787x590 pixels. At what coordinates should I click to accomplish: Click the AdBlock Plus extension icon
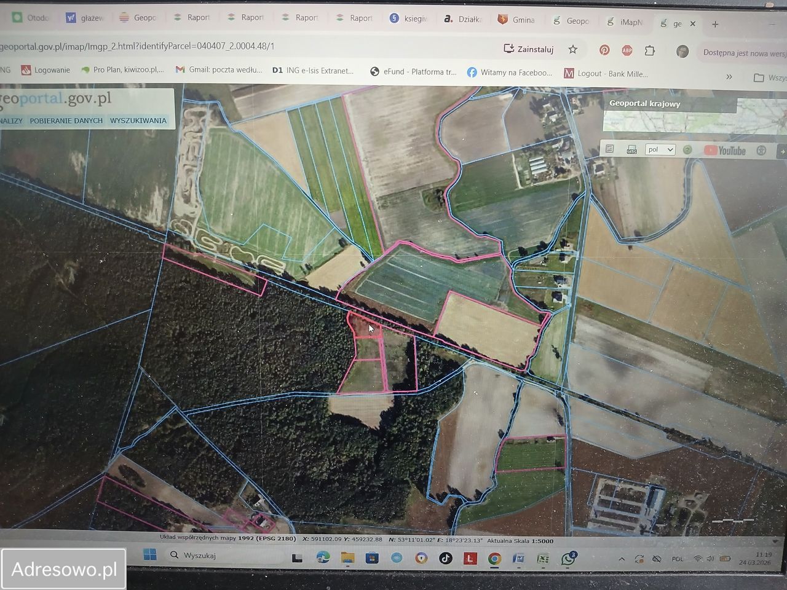pyautogui.click(x=627, y=50)
